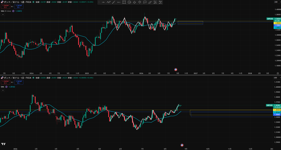The height and width of the screenshot is (150, 281).
Task: Click the TradingView logo in bottom-left corner
Action: click(x=3, y=144)
